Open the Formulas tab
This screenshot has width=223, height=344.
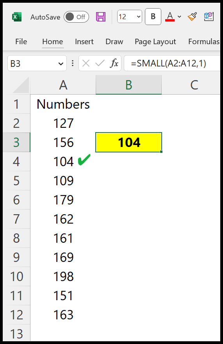coord(204,42)
